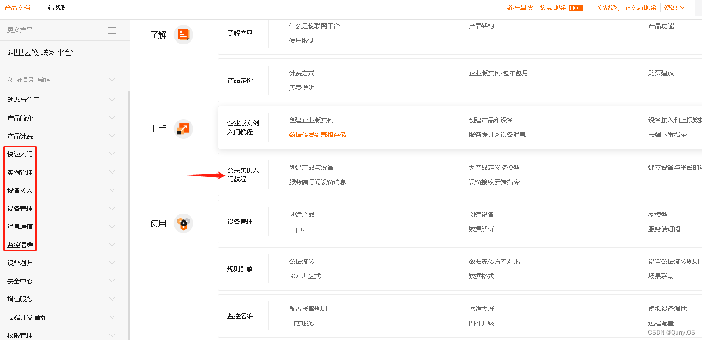Open the 虚拟设备调试 link
Screen dimensions: 702x340
click(668, 309)
